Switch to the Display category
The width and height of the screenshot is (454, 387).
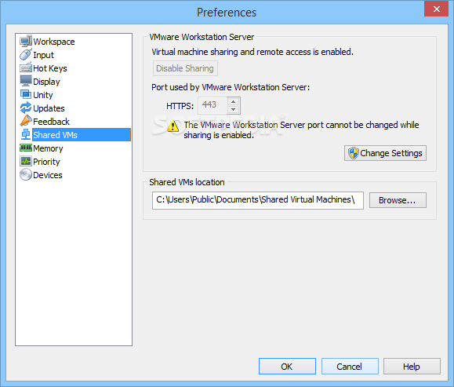pyautogui.click(x=46, y=82)
